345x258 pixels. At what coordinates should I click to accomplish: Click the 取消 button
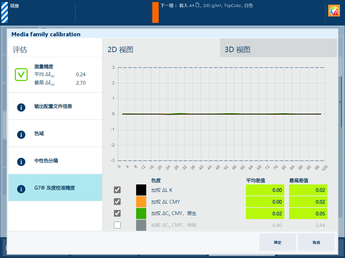(316, 242)
